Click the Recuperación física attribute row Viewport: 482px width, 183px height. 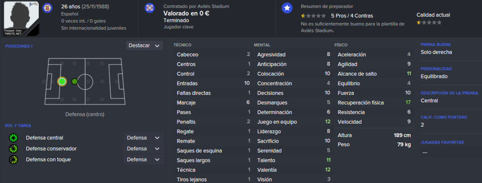tap(374, 102)
